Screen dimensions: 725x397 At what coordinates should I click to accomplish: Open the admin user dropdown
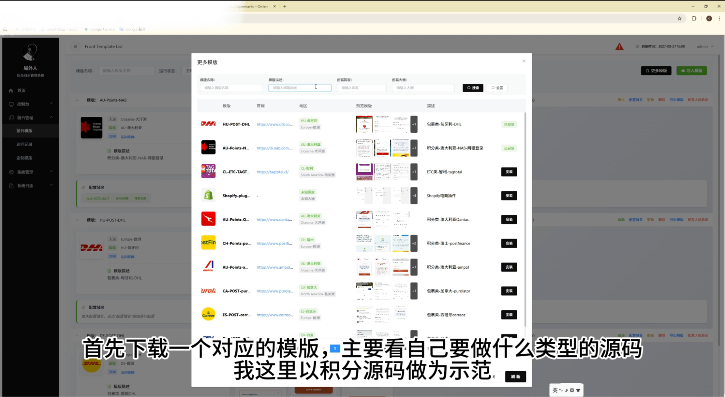(705, 46)
